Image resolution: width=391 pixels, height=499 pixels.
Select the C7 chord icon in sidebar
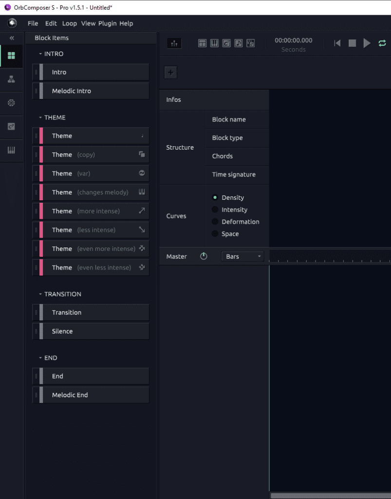click(12, 127)
